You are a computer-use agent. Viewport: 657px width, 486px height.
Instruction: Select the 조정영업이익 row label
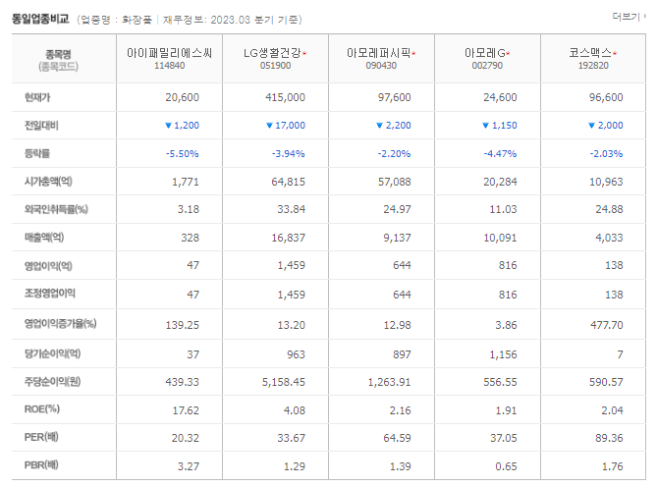pos(49,293)
